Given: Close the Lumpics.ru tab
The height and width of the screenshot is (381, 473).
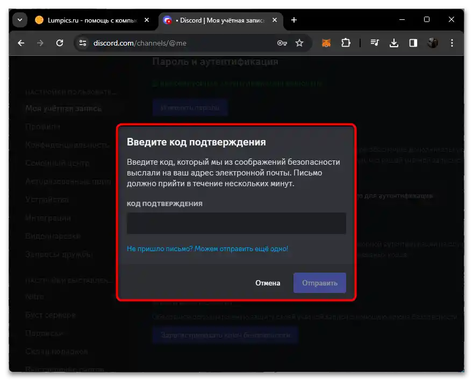Looking at the screenshot, I should click(x=147, y=20).
